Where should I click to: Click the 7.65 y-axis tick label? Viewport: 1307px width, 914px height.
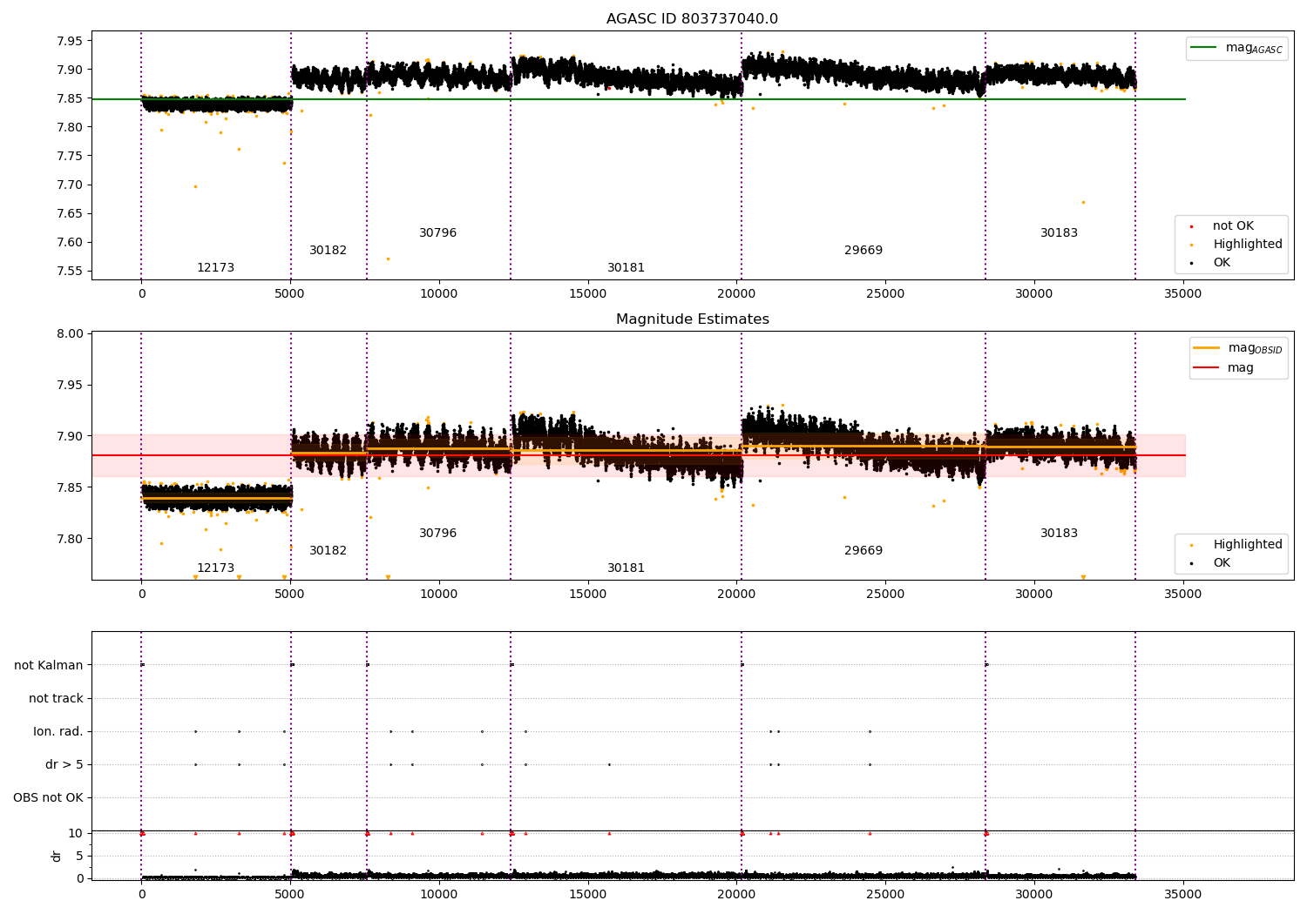70,214
